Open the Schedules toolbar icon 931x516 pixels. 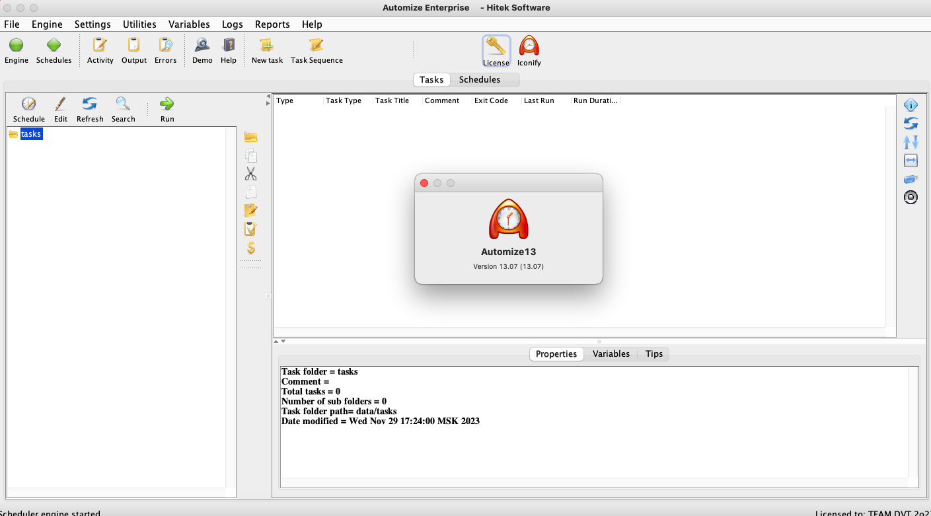pyautogui.click(x=54, y=46)
